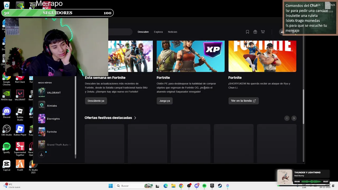
Task: Open Spotify desktop shortcut
Action: pyautogui.click(x=7, y=148)
